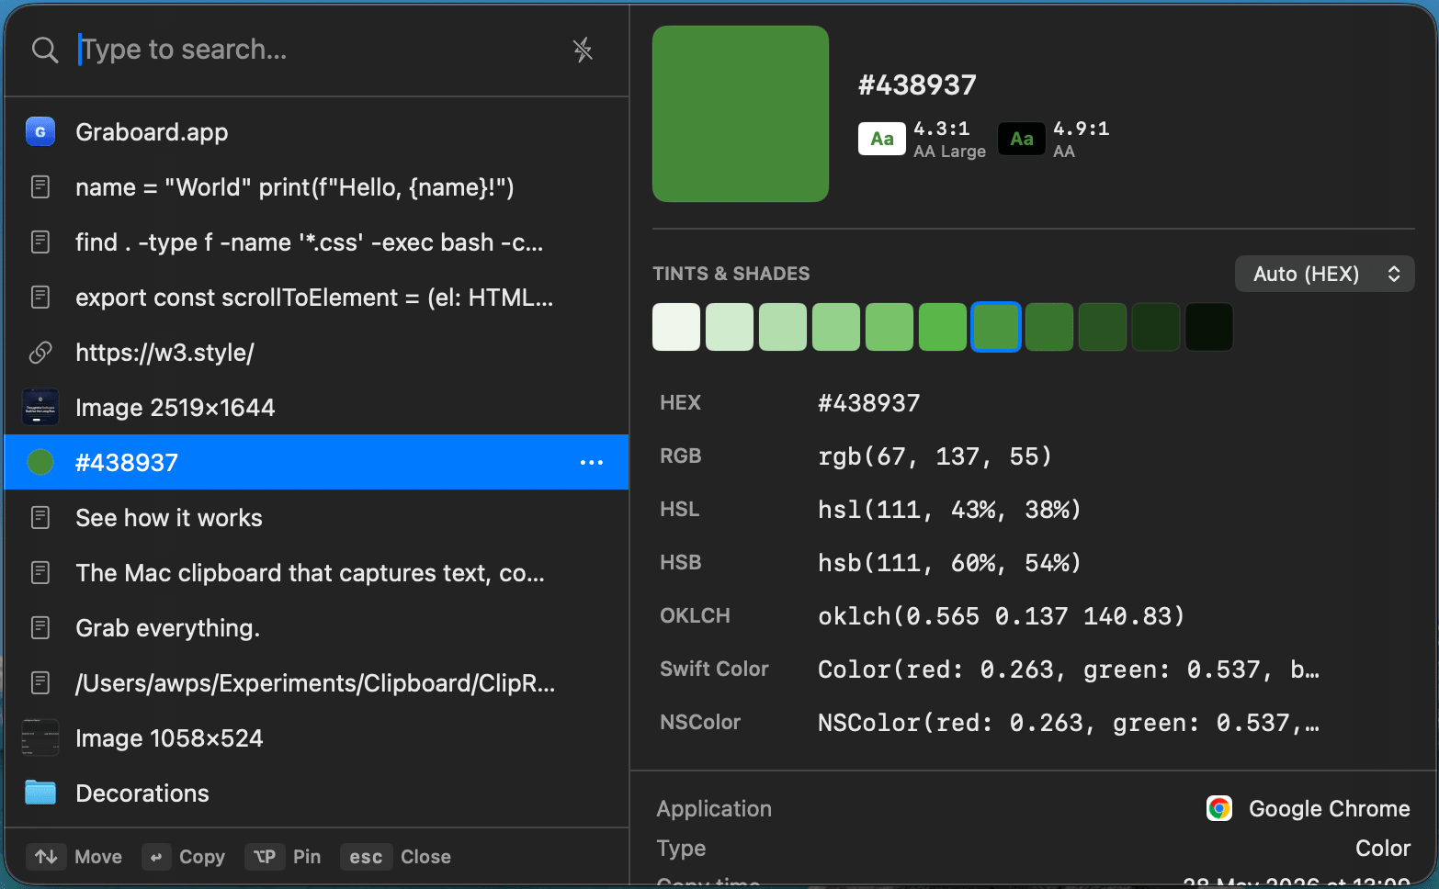Click the #438937 heading in preview
Viewport: 1439px width, 889px height.
click(917, 85)
